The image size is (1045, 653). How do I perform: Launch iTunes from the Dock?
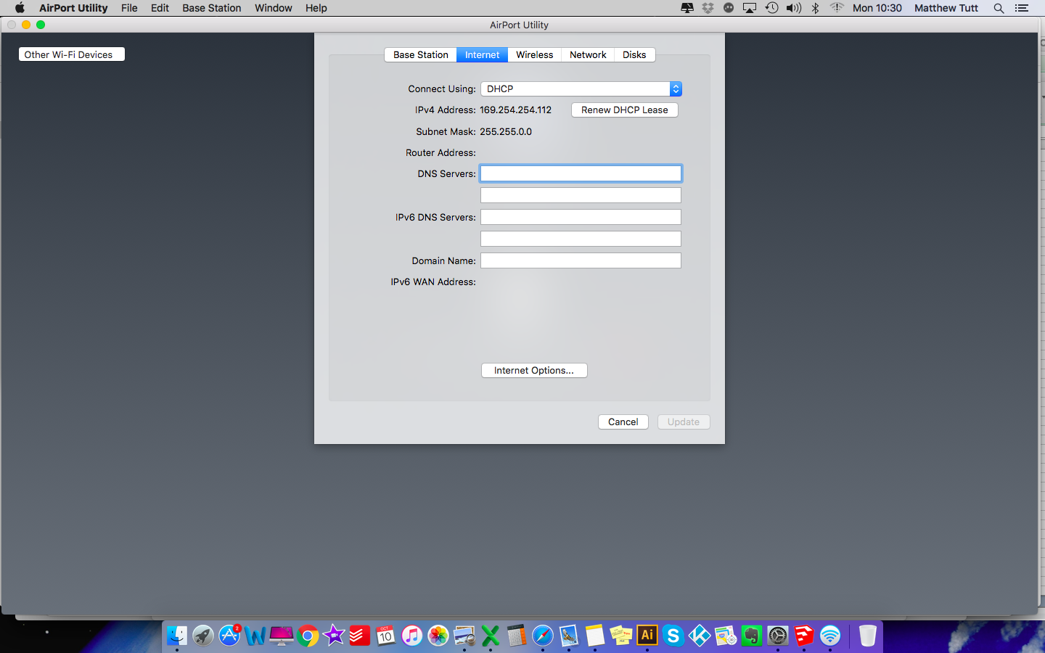[x=412, y=636]
